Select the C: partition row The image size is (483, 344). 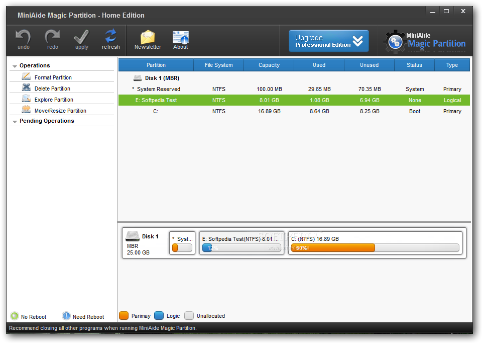coord(294,111)
